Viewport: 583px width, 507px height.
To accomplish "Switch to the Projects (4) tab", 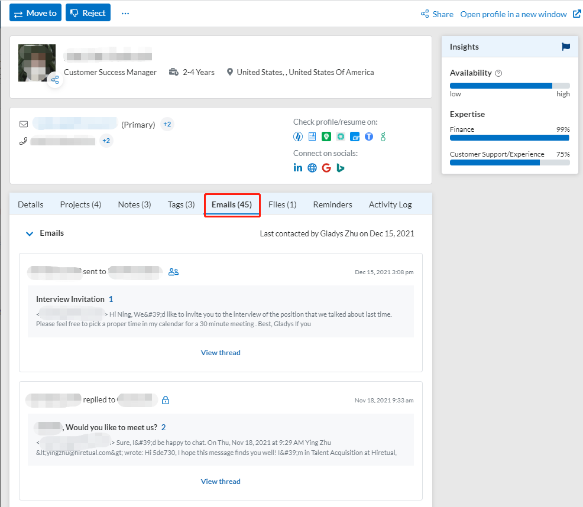I will pos(80,204).
